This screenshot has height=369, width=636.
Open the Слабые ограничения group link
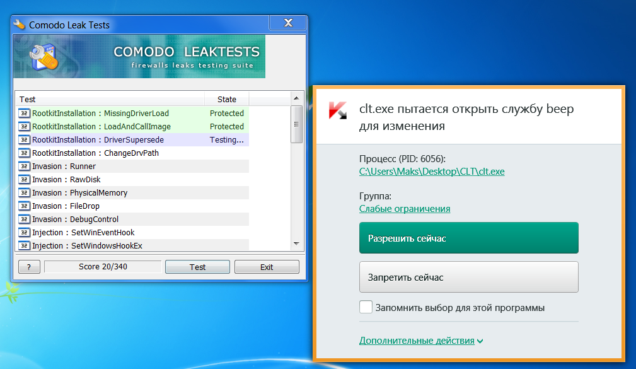[x=405, y=209]
